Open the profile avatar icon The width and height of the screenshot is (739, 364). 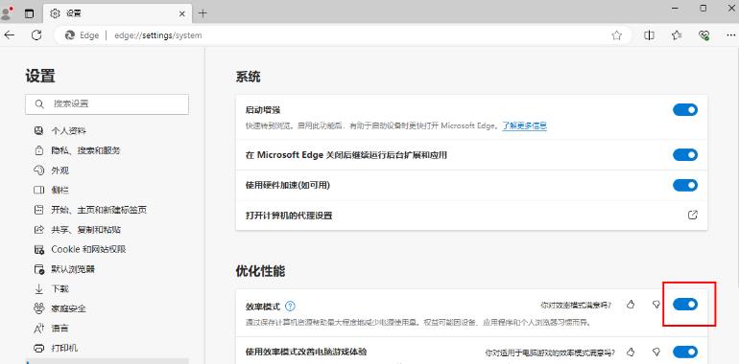[x=7, y=13]
